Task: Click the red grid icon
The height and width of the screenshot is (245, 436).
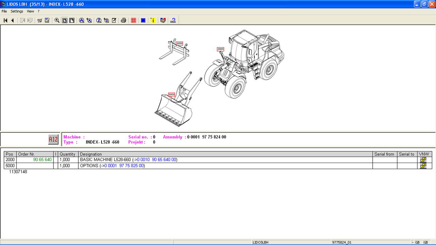Action: [134, 20]
